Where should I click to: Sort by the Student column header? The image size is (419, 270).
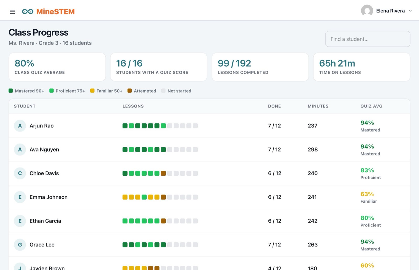[x=25, y=106]
